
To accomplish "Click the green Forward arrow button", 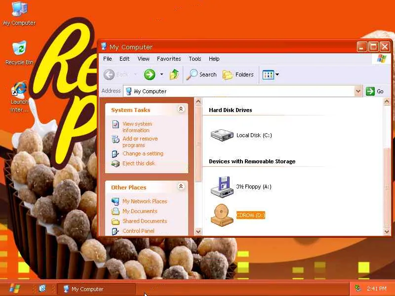I will (x=150, y=74).
